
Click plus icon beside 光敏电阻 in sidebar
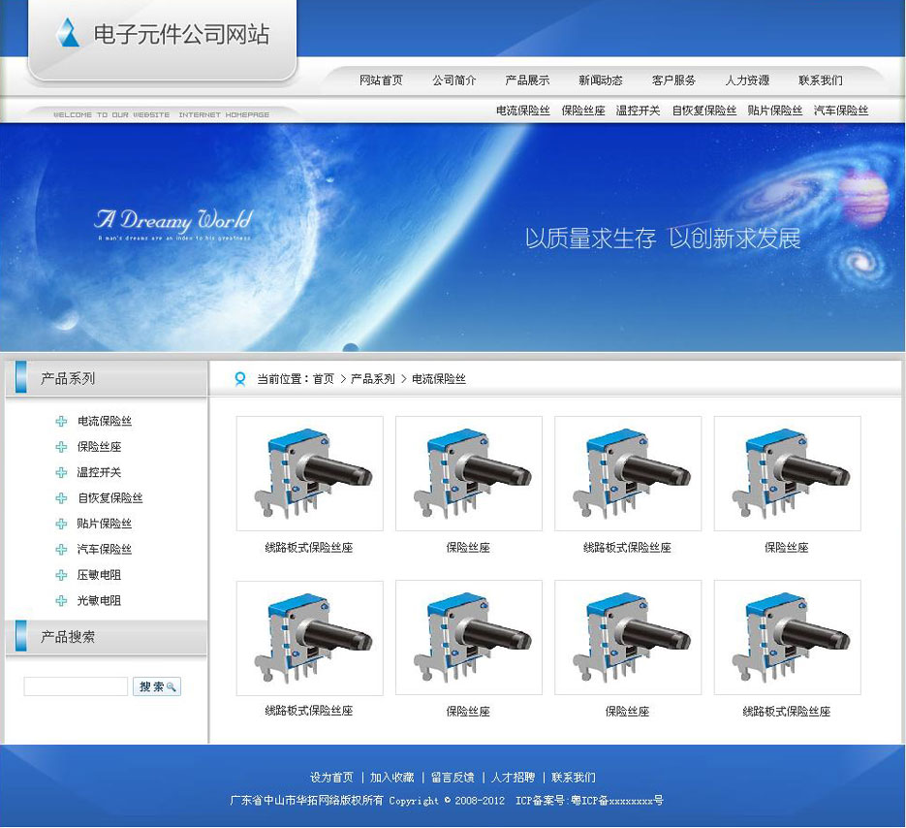pyautogui.click(x=61, y=601)
